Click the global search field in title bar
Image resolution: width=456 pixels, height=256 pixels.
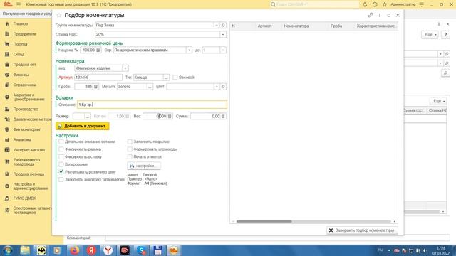(314, 4)
